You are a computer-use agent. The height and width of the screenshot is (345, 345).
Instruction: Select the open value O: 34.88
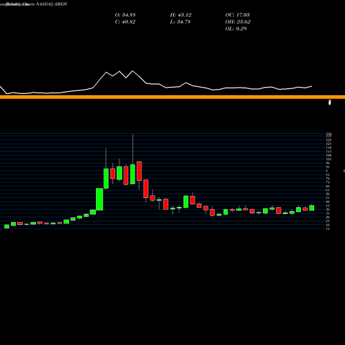coord(125,15)
